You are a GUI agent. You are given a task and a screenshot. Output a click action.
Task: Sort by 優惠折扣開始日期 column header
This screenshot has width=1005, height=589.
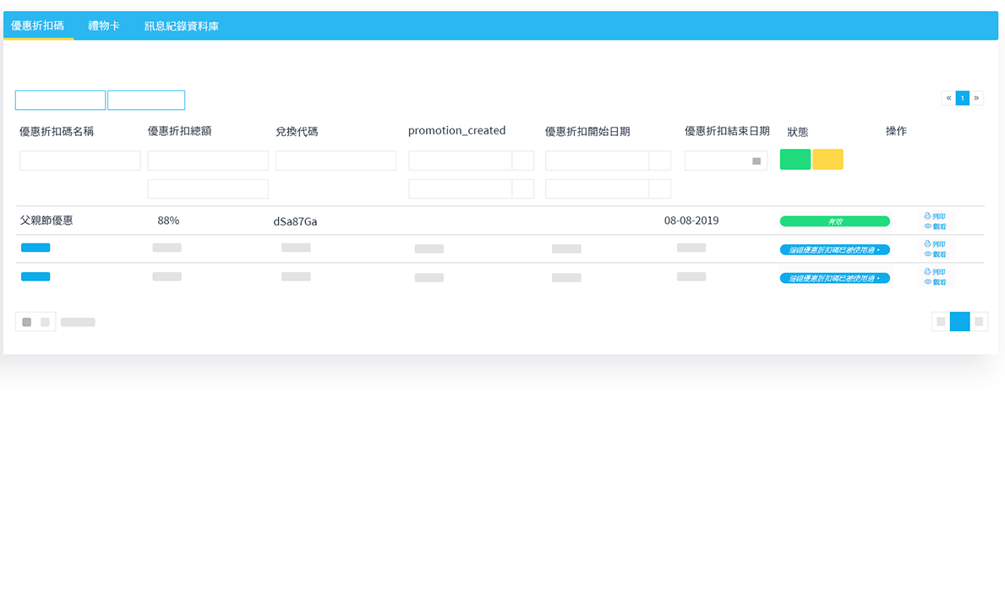[587, 131]
